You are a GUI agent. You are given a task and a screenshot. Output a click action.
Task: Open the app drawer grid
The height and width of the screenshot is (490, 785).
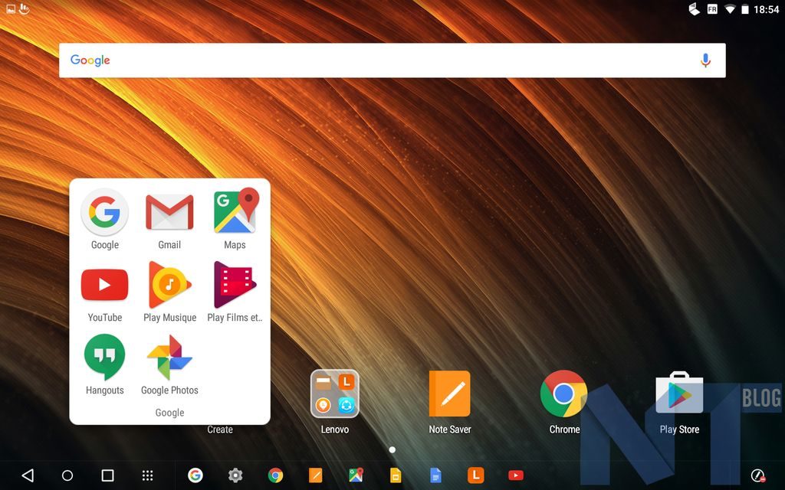point(147,475)
